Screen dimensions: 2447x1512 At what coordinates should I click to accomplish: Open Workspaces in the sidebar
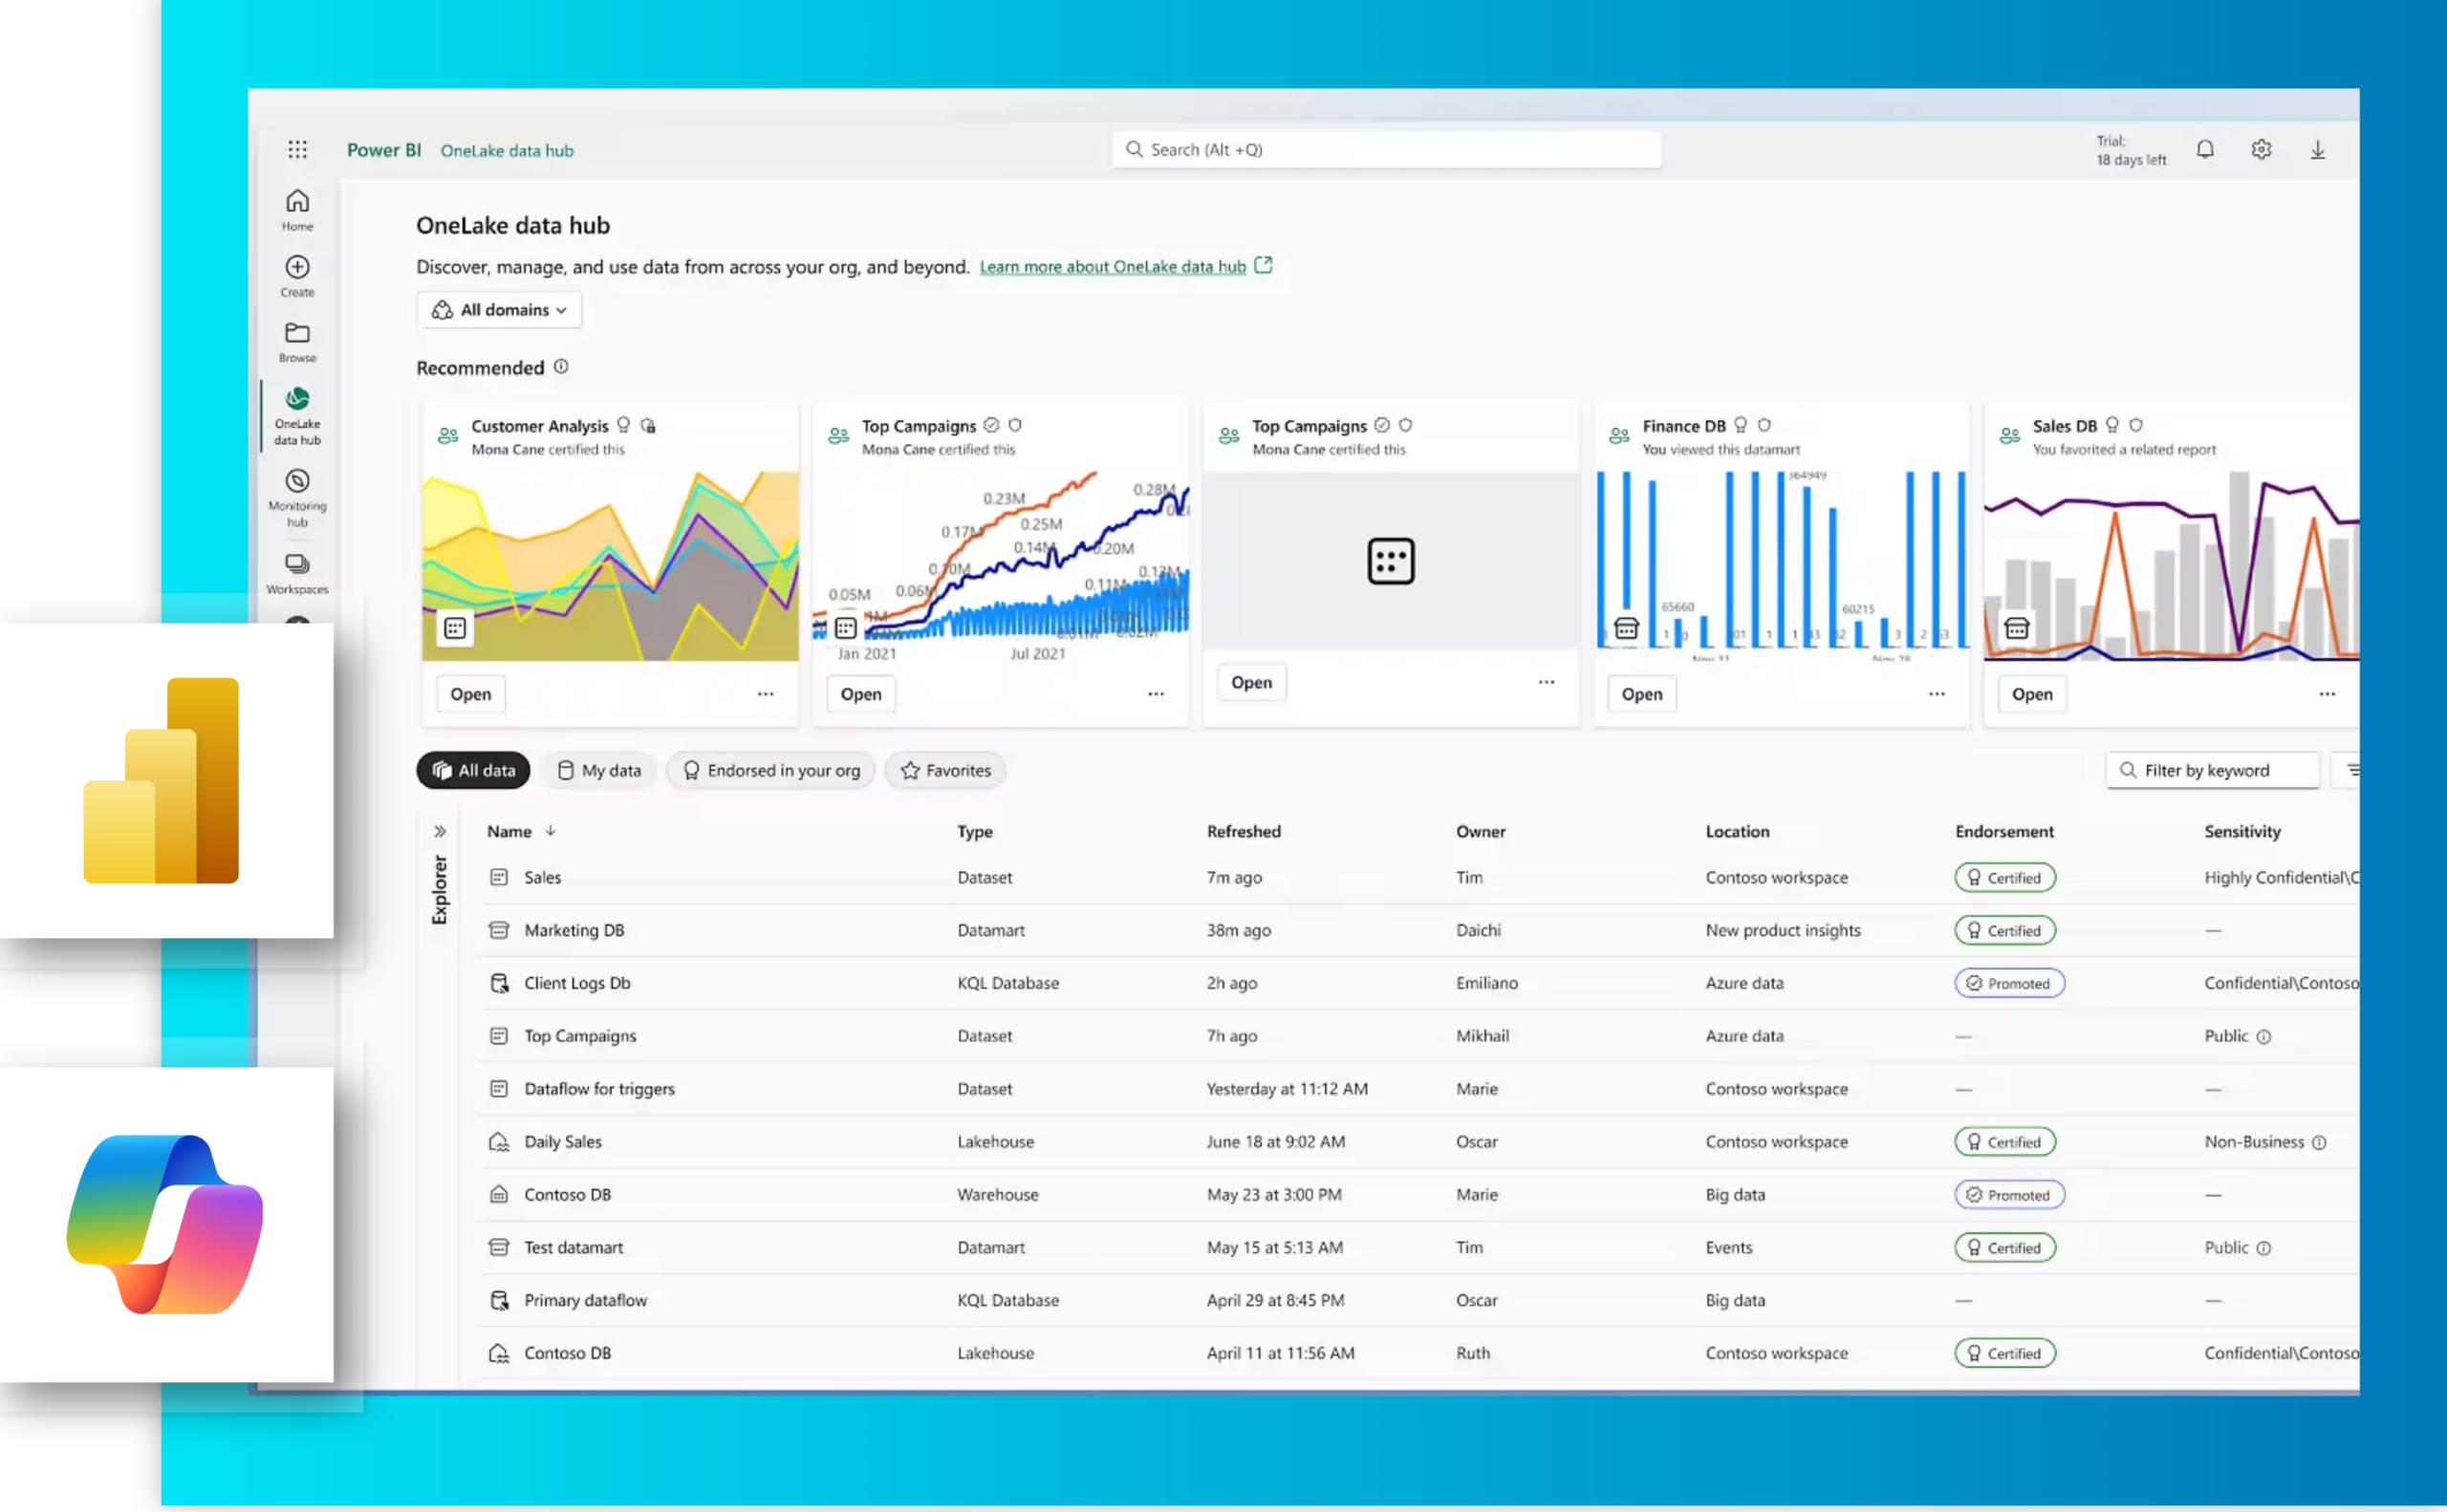pyautogui.click(x=297, y=574)
